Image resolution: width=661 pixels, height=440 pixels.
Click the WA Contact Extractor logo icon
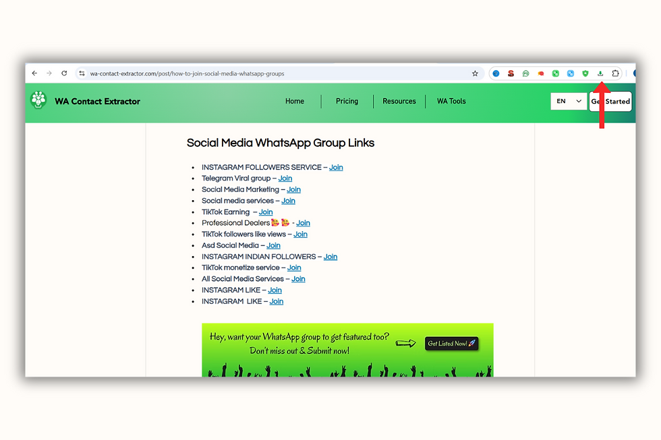[38, 100]
